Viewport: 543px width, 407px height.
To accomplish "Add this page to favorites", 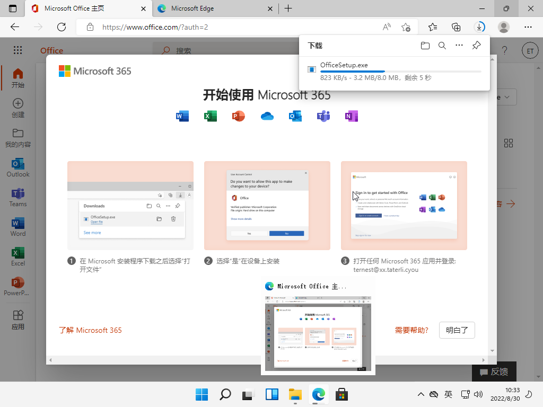I will coord(406,27).
